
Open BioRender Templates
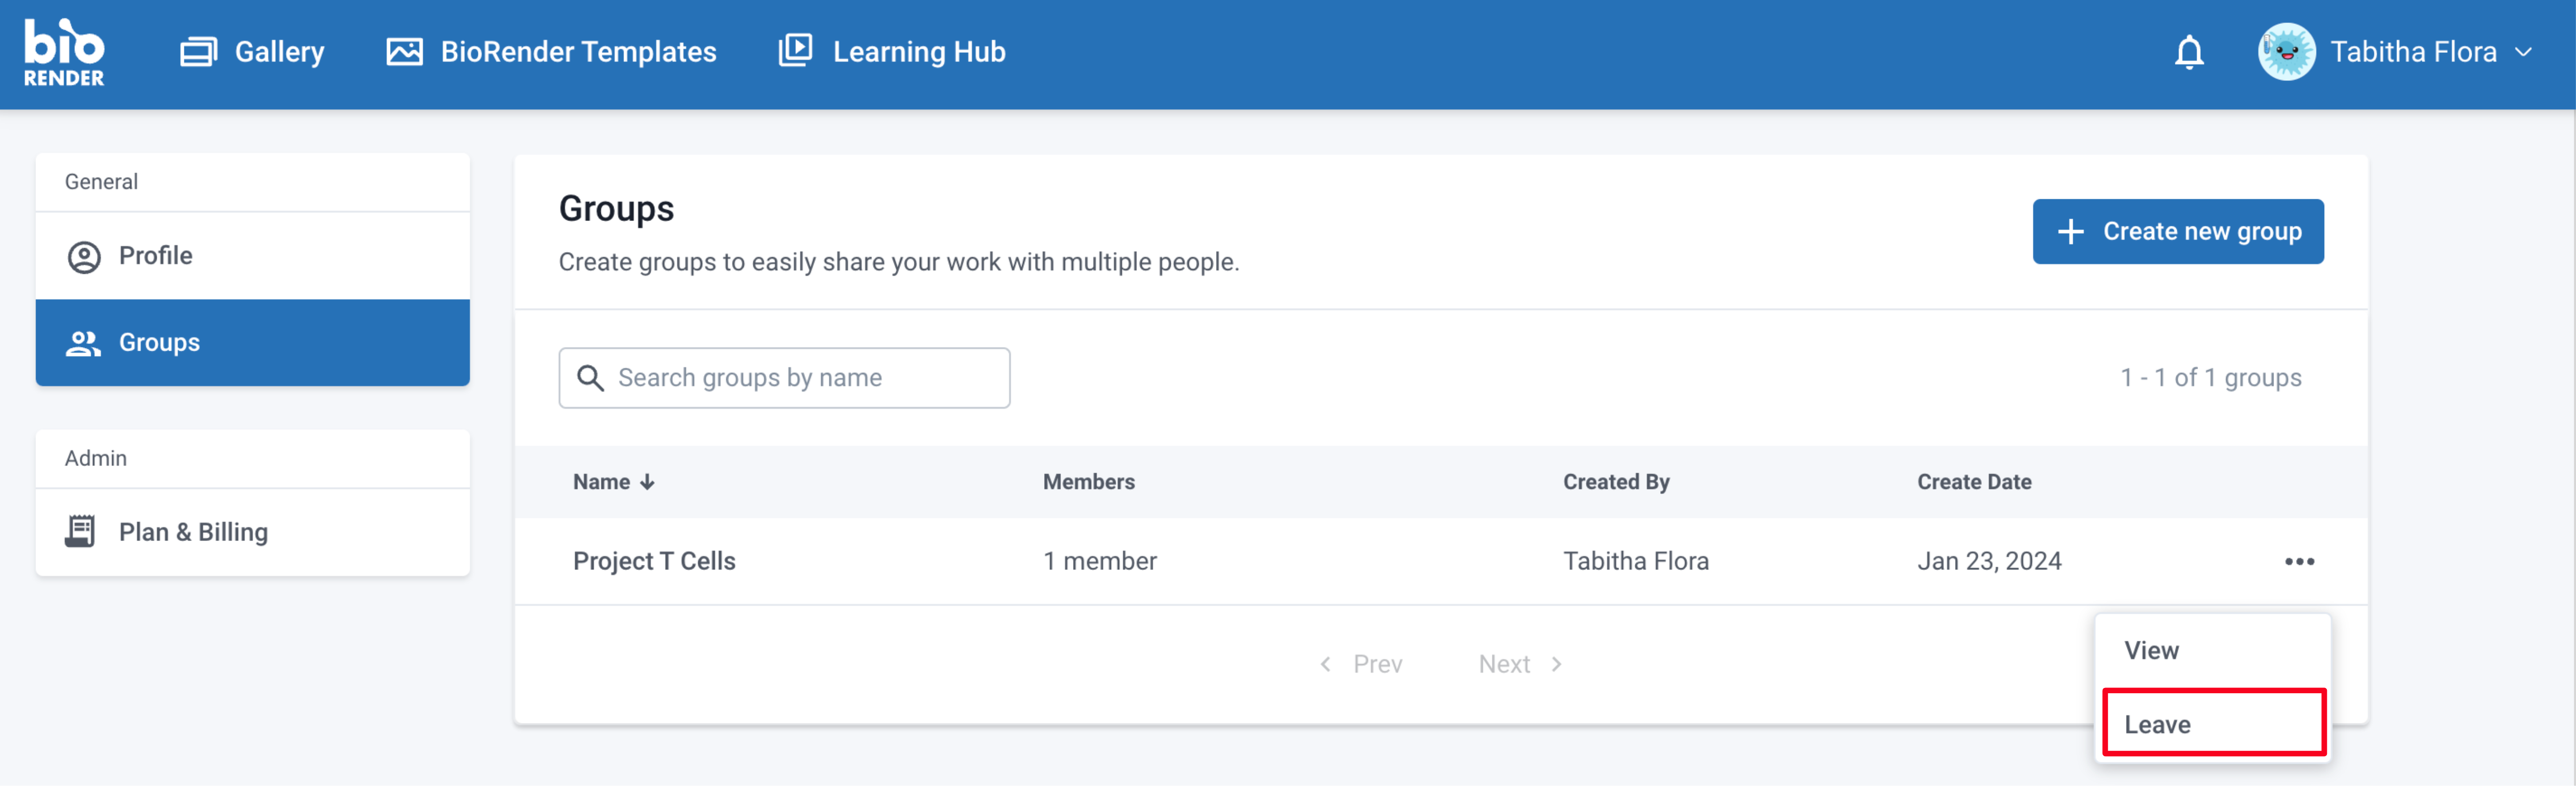(x=551, y=52)
